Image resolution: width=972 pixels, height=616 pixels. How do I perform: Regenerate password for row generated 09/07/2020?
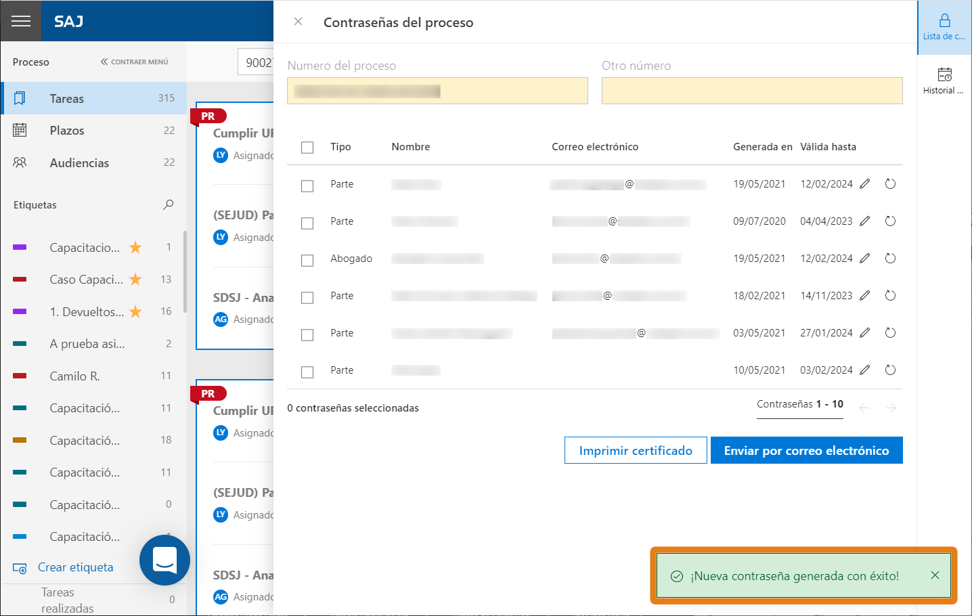(890, 221)
